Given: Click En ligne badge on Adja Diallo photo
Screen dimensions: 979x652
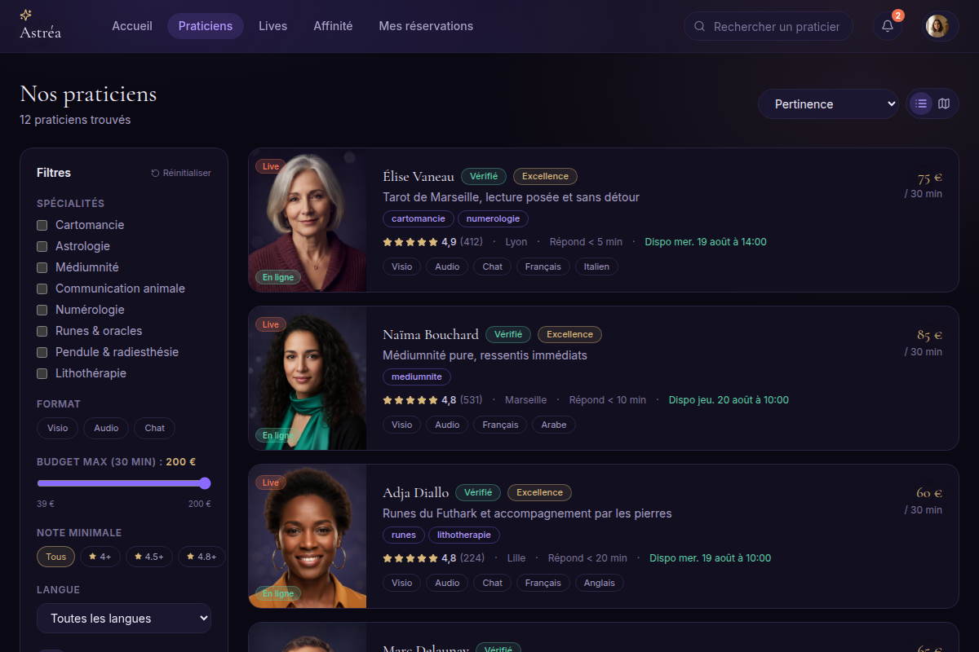Looking at the screenshot, I should [278, 593].
